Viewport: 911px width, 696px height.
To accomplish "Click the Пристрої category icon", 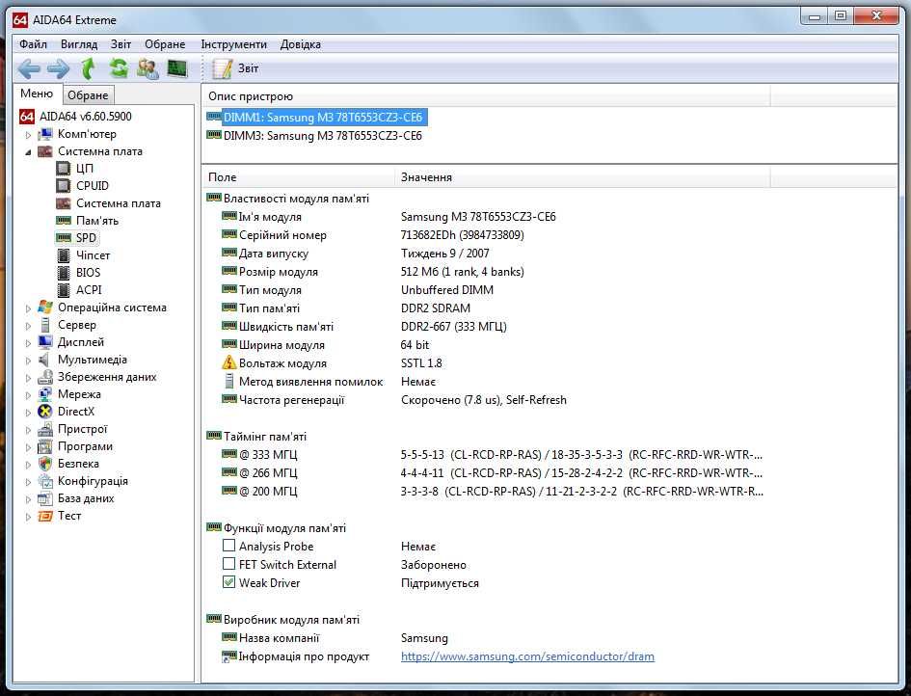I will [x=45, y=429].
